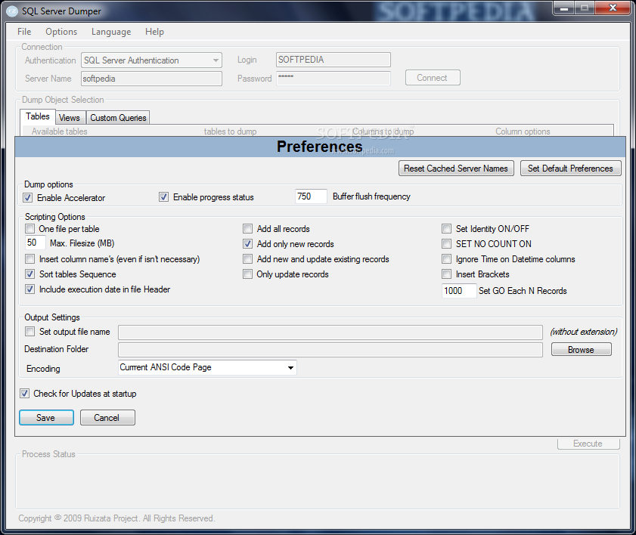
Task: Click the Execute button
Action: click(588, 444)
